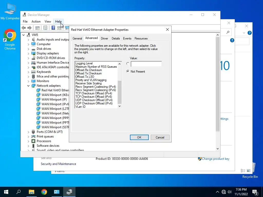263x197 pixels.
Task: Click the Change product key link
Action: tap(215, 159)
